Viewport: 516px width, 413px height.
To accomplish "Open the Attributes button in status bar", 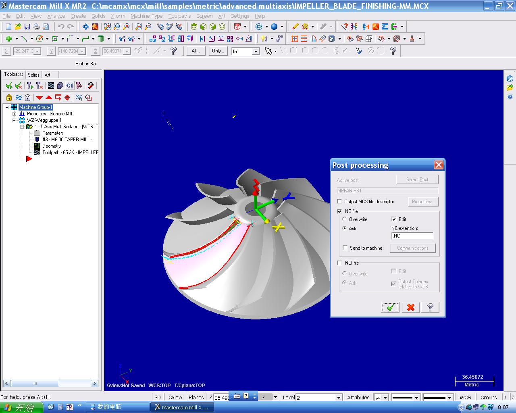I will (358, 397).
